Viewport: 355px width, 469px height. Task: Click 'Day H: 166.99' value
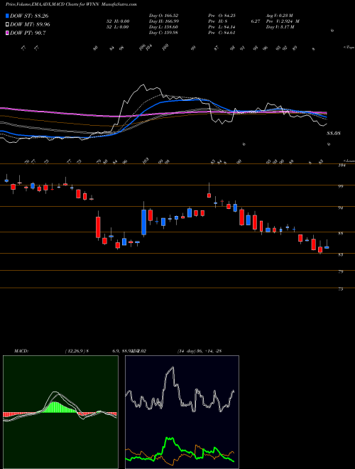pyautogui.click(x=164, y=21)
